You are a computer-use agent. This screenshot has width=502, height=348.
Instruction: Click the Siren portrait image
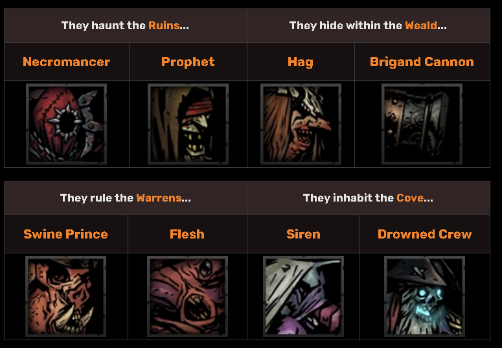tap(303, 296)
